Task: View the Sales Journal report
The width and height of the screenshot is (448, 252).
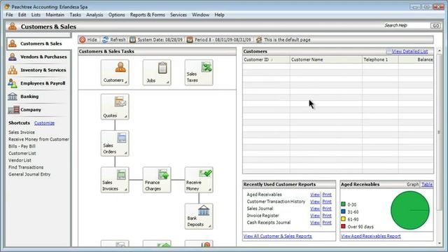Action: click(315, 209)
